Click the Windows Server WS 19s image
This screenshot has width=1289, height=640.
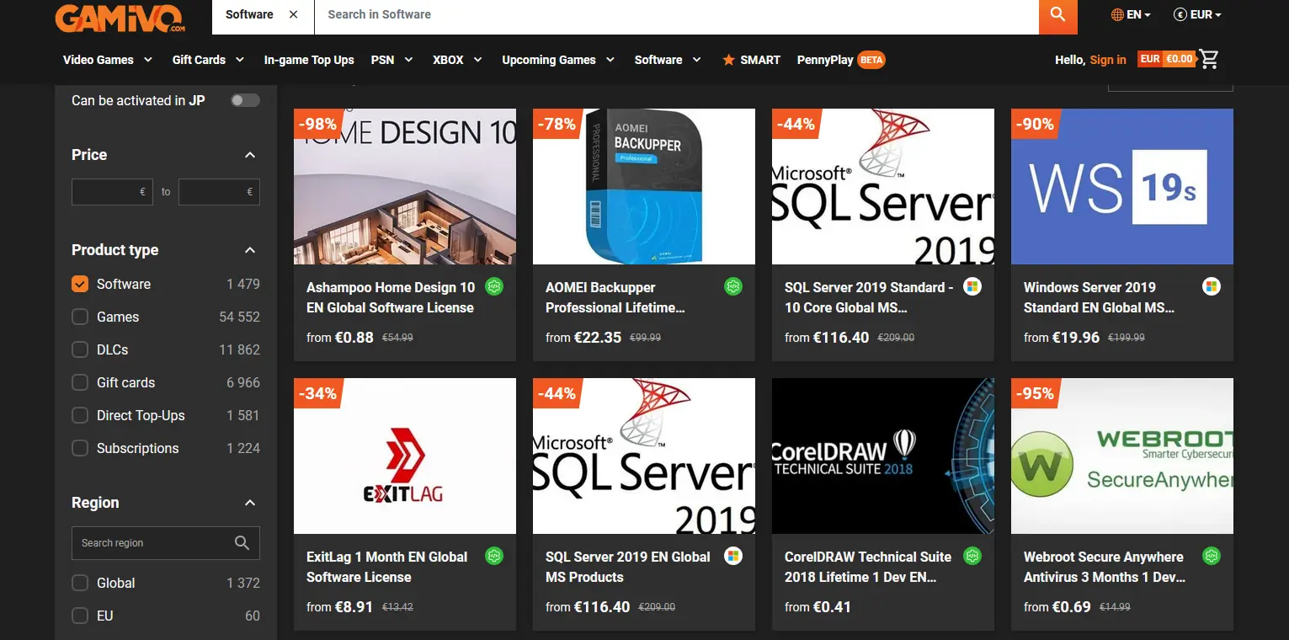(x=1122, y=186)
